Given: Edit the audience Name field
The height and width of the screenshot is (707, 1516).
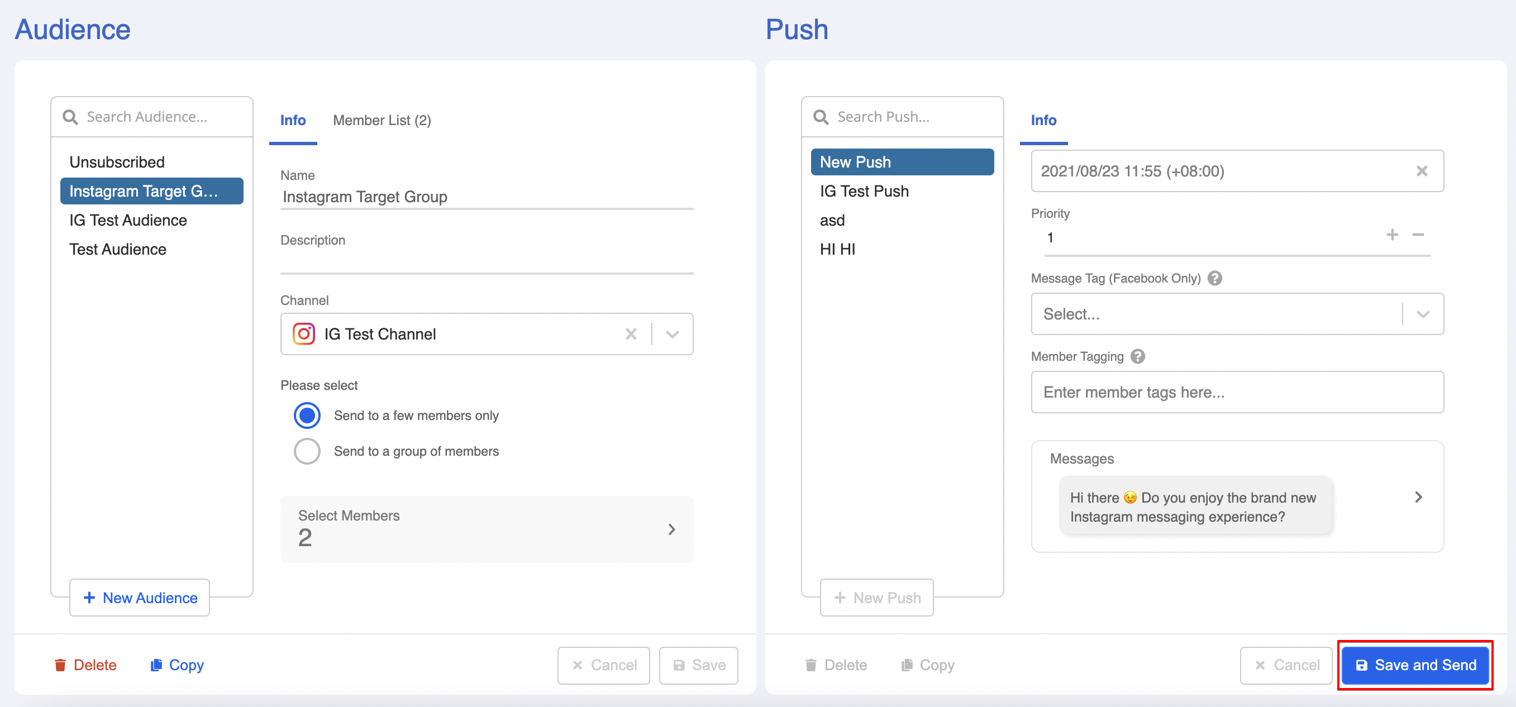Looking at the screenshot, I should [x=487, y=197].
